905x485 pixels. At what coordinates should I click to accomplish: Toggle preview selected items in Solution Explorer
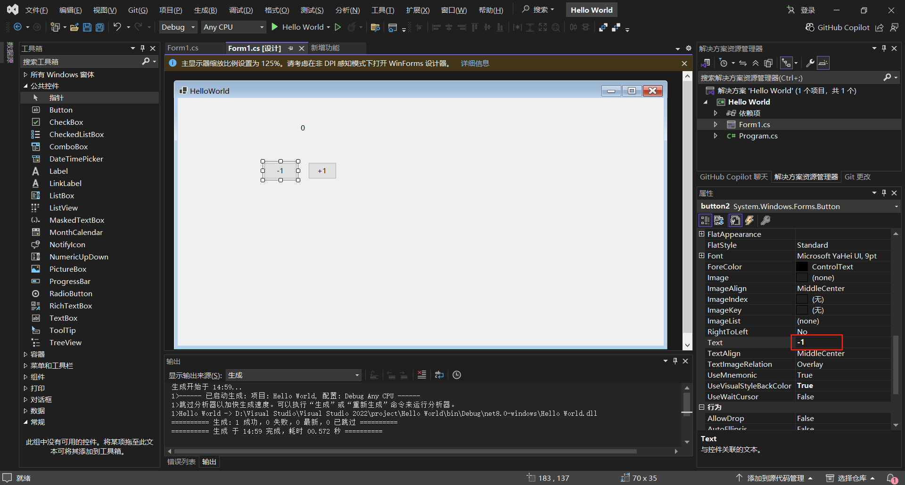pyautogui.click(x=823, y=63)
